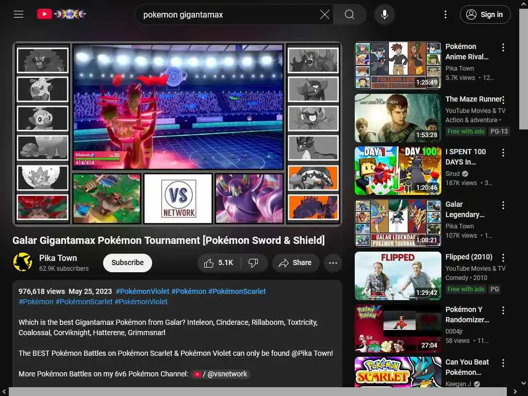Click #Pokémon hashtag in first row
Screen dimensions: 528x396
189,291
